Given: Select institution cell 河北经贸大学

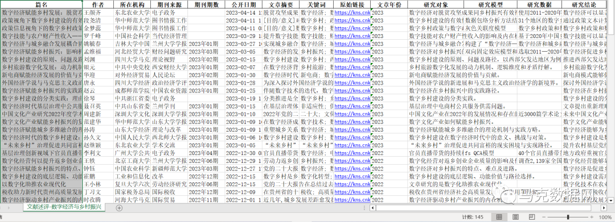Looking at the screenshot, I should point(132,51).
